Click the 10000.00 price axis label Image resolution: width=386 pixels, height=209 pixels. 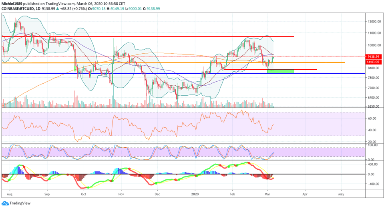pos(374,45)
